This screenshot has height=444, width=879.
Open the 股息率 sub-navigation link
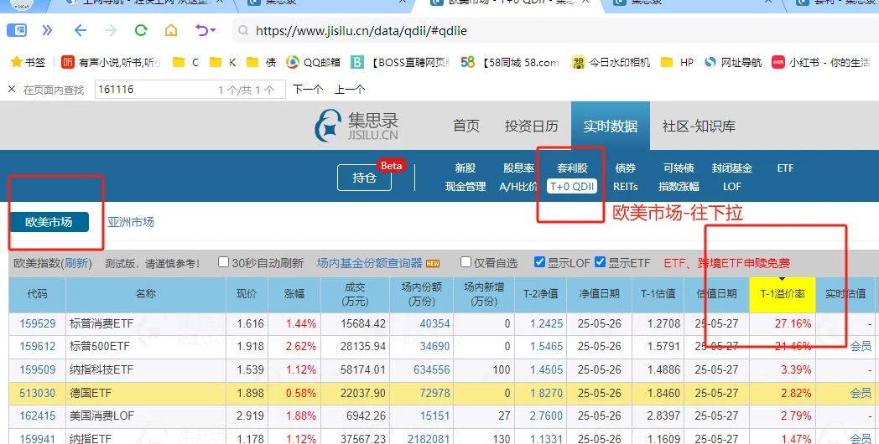coord(518,168)
